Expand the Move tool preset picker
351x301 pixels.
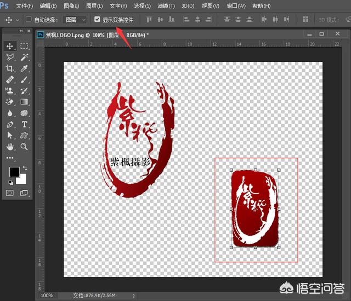18,20
